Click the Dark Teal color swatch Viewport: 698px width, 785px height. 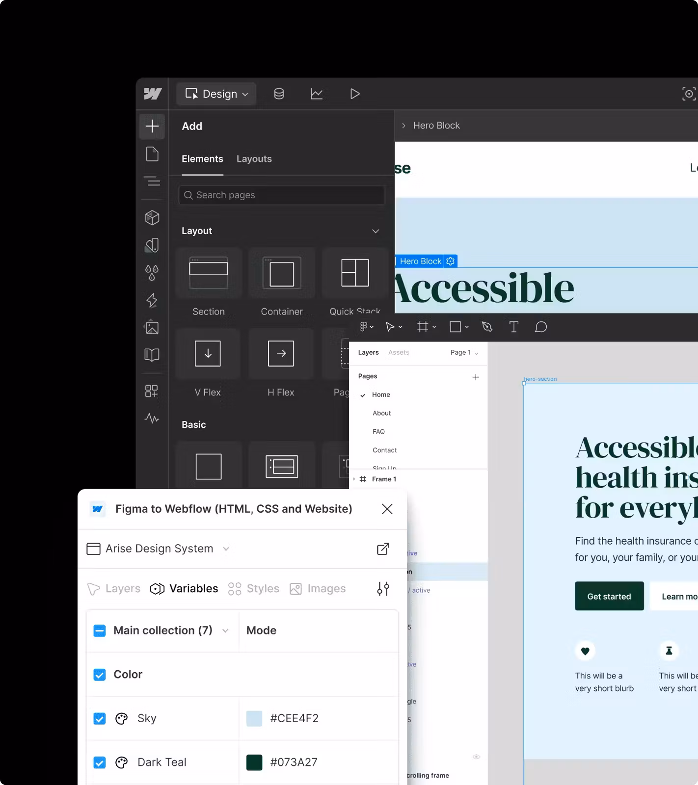click(254, 762)
